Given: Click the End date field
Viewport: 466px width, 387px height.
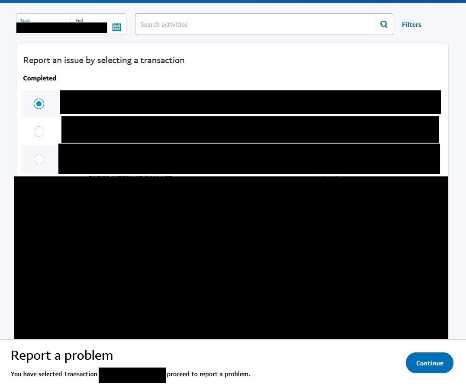Looking at the screenshot, I should tap(90, 24).
